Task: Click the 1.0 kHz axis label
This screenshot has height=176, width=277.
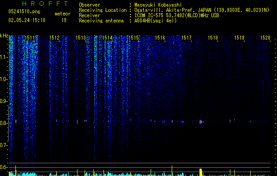Action: [4, 79]
